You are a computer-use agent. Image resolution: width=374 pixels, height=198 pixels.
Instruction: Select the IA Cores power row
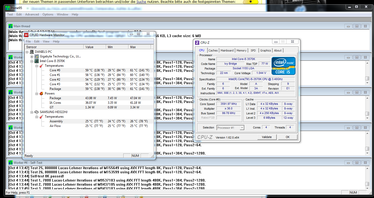pyautogui.click(x=89, y=103)
